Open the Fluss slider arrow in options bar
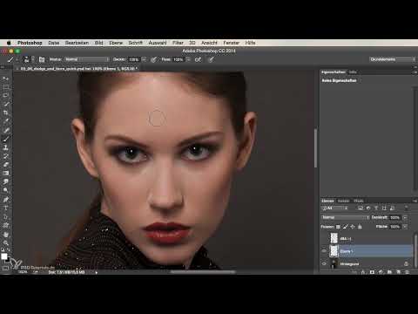The image size is (418, 314). pos(188,59)
